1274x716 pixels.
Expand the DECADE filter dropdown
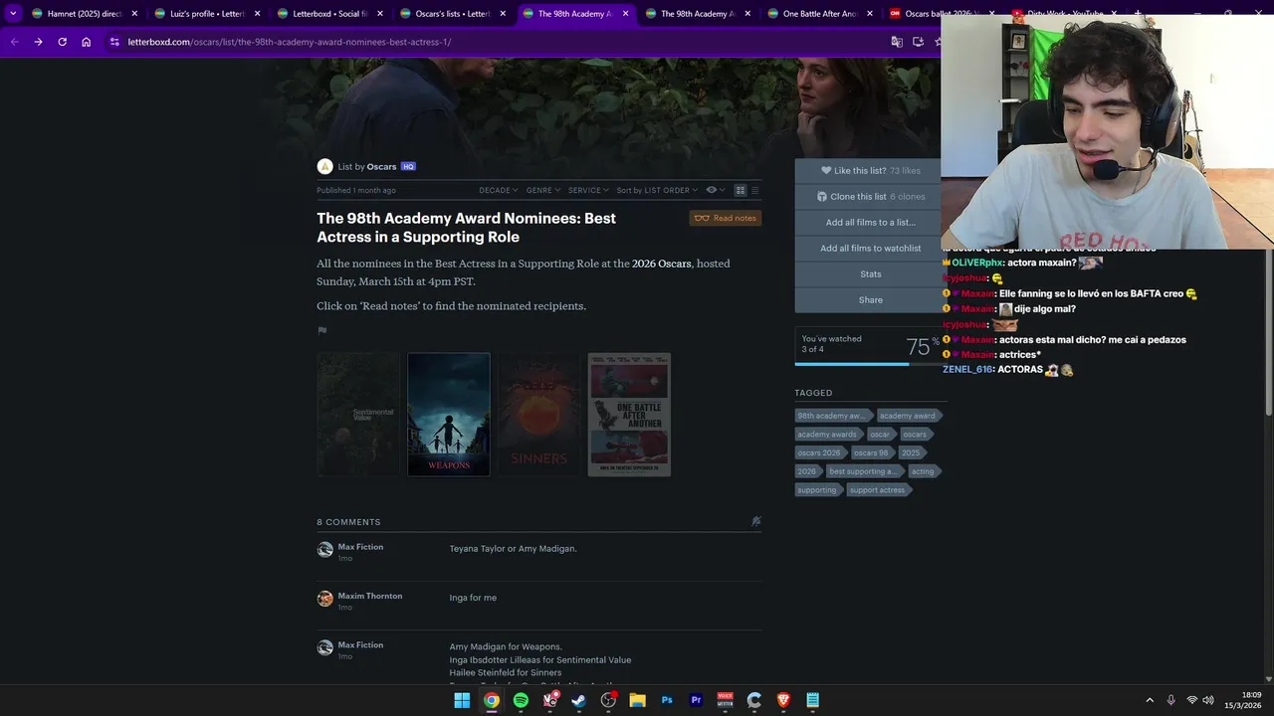(x=499, y=190)
